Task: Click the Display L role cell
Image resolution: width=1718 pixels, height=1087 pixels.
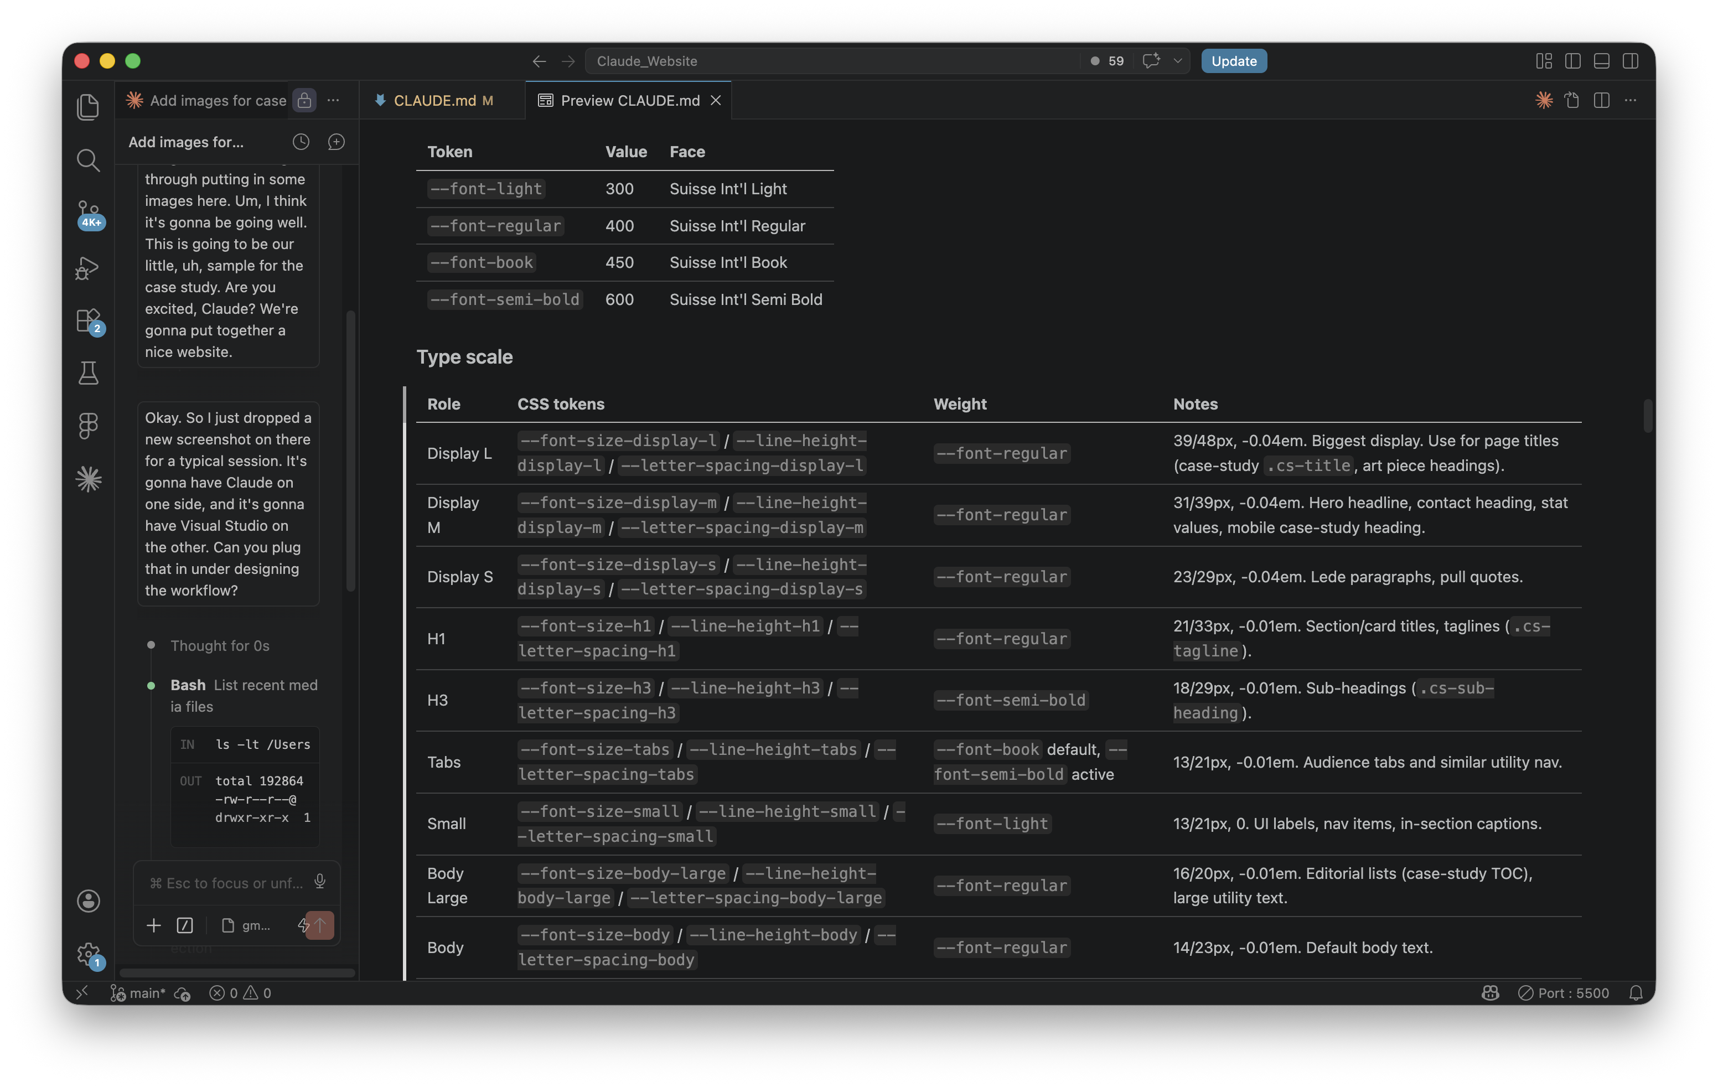Action: [x=459, y=453]
